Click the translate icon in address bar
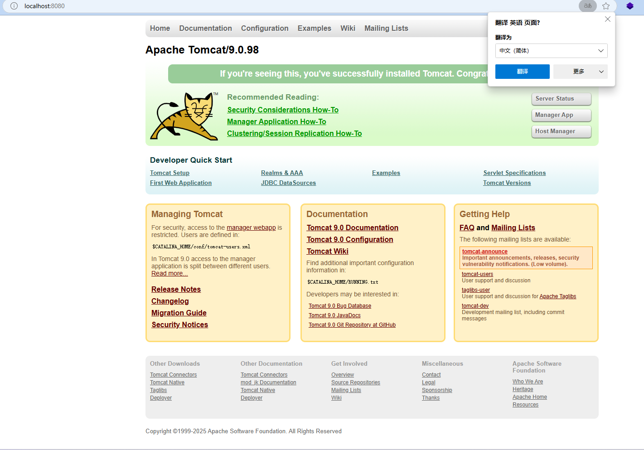The height and width of the screenshot is (450, 644). coord(588,6)
